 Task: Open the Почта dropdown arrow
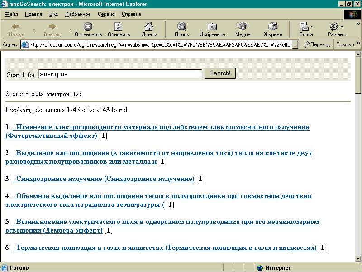(312, 26)
